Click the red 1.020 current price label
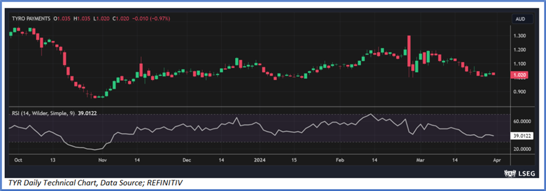The image size is (546, 191). [x=519, y=75]
